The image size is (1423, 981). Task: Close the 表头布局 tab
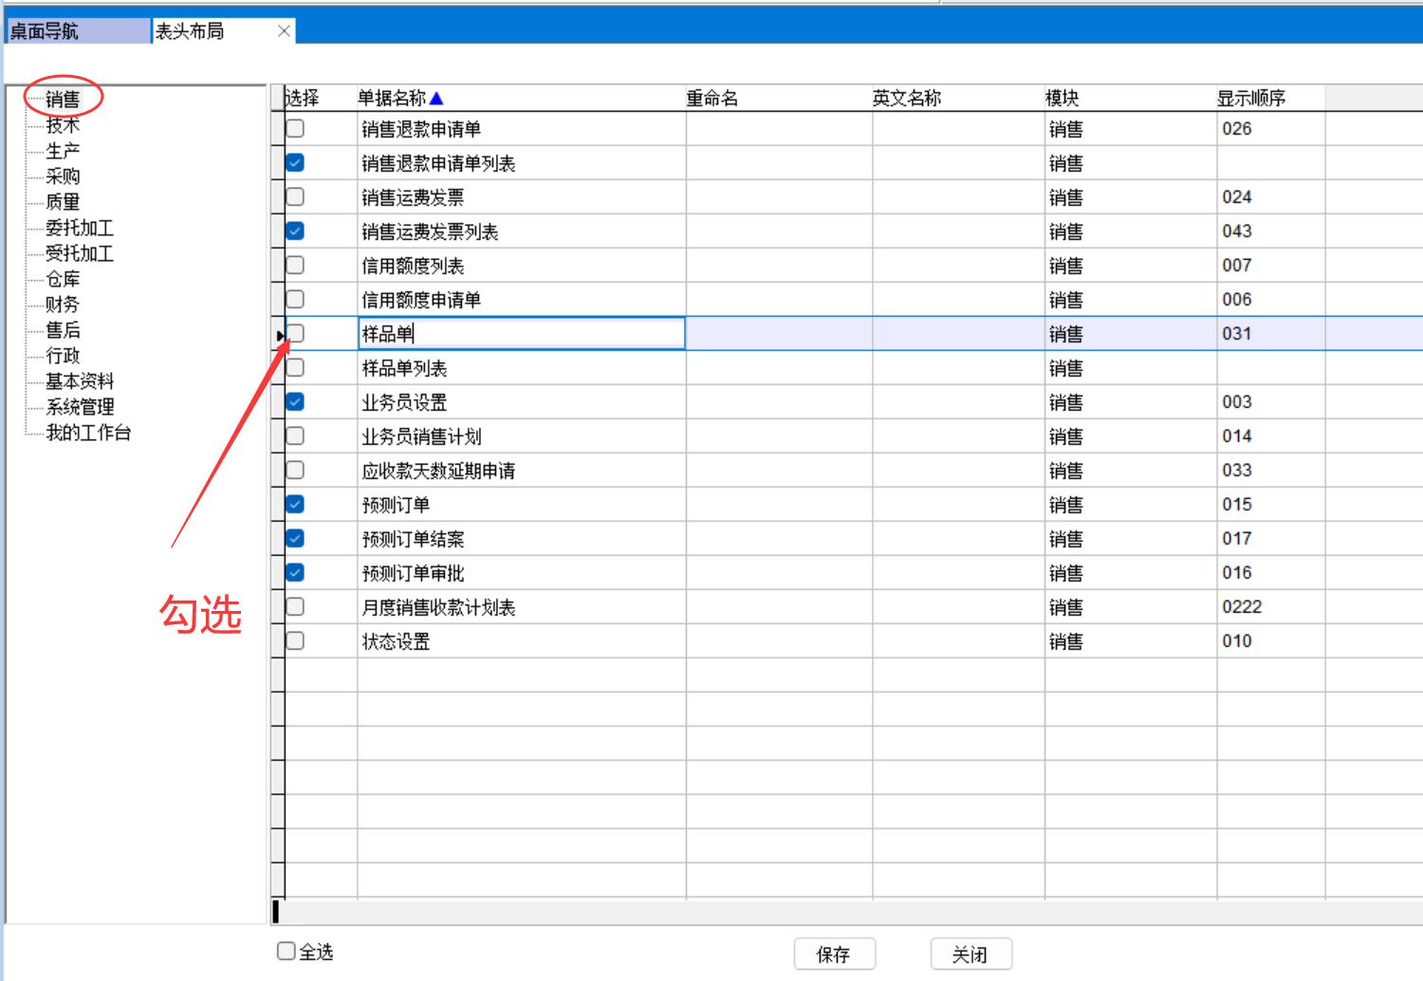click(284, 31)
